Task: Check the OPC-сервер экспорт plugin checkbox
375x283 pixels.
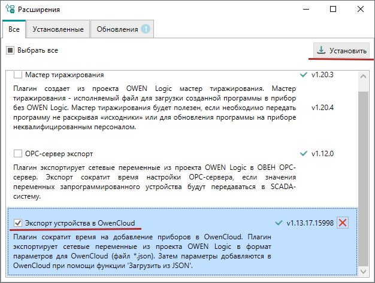Action: coord(17,153)
